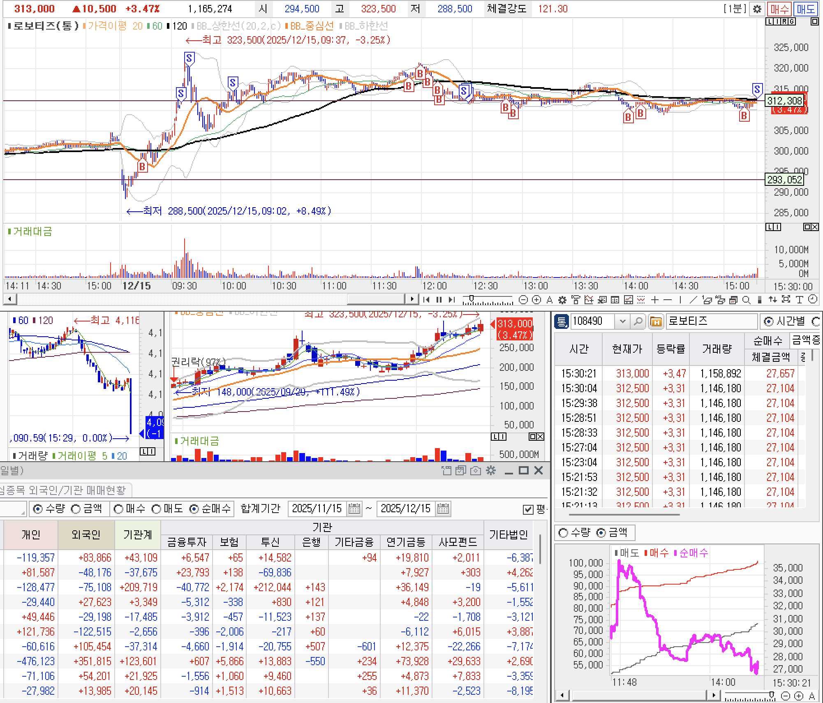The height and width of the screenshot is (703, 823).
Task: Select the 금액 radio in trading panel
Action: tap(76, 509)
